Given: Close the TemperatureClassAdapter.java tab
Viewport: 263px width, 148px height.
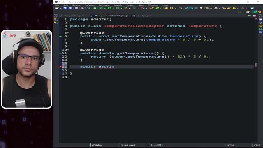Looking at the screenshot, I should 134,16.
